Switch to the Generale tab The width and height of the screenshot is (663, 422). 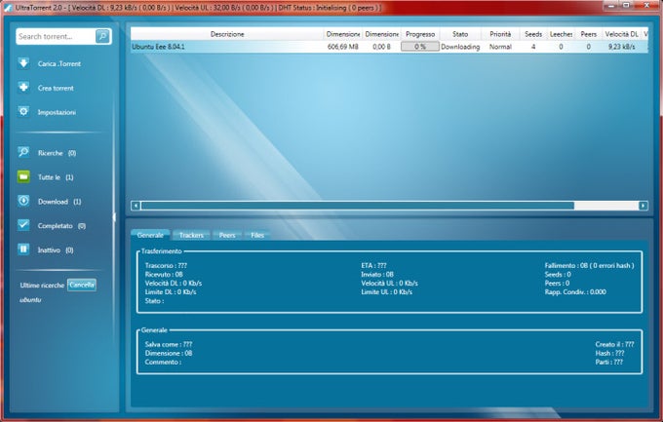pos(150,235)
